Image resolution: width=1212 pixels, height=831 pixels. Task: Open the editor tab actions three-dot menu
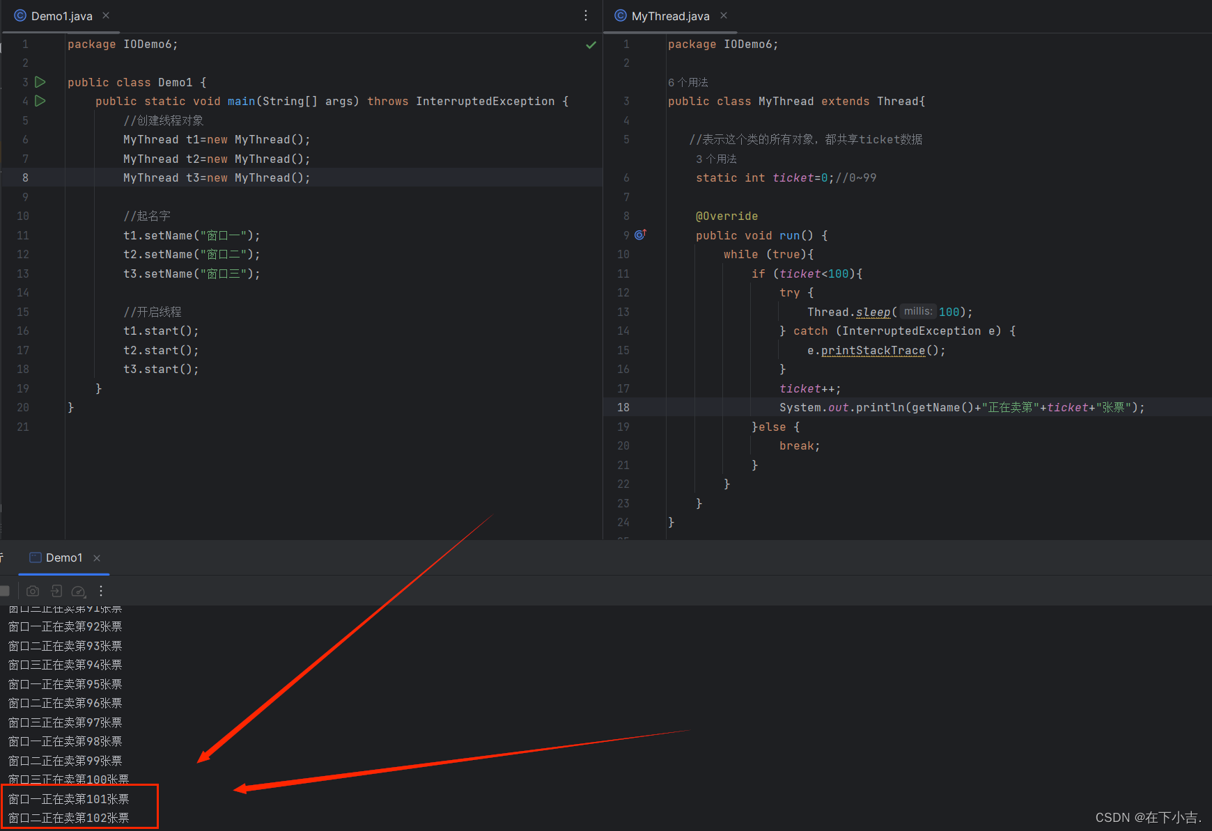pos(586,15)
